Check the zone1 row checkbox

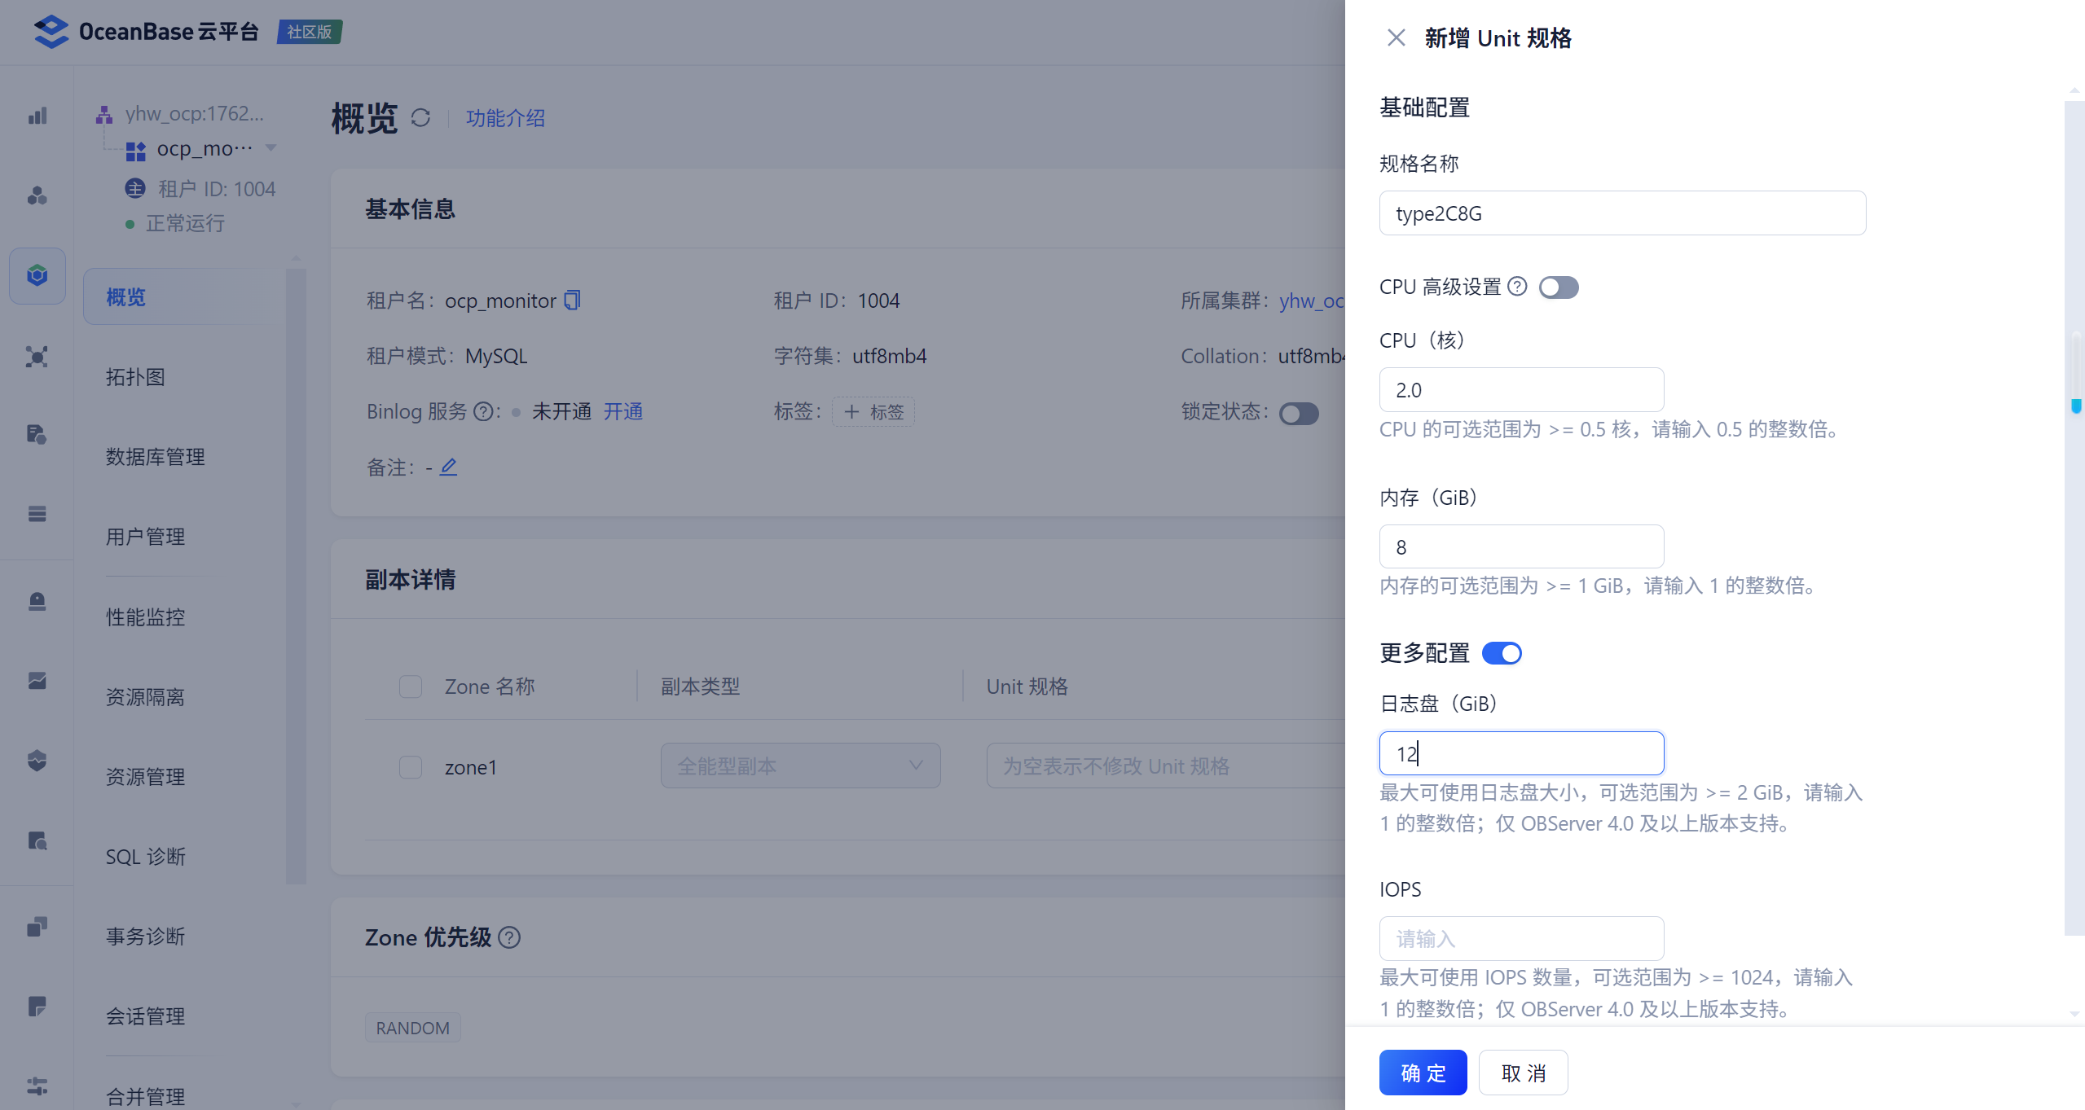tap(411, 767)
